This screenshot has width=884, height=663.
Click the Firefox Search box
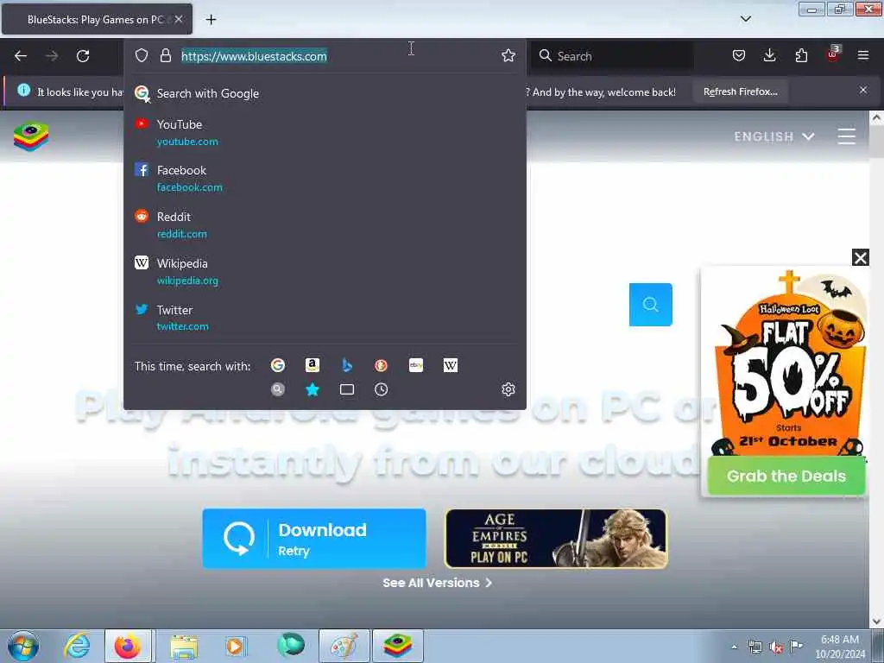[614, 56]
